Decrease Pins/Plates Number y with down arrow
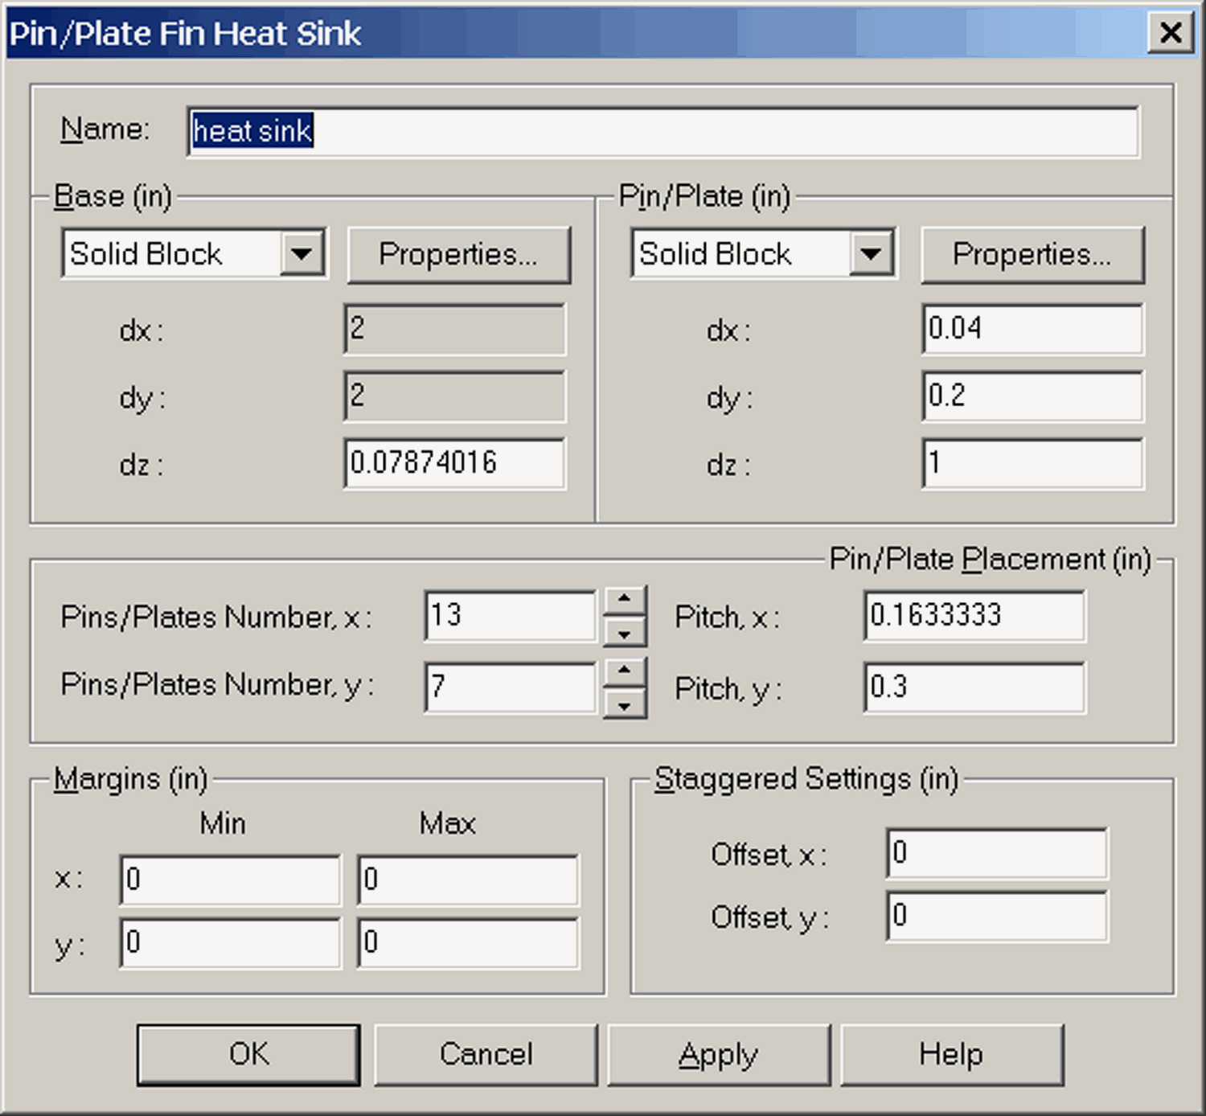The height and width of the screenshot is (1116, 1206). point(625,704)
